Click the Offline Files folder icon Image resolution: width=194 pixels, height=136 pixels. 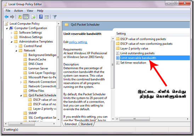[25, 91]
